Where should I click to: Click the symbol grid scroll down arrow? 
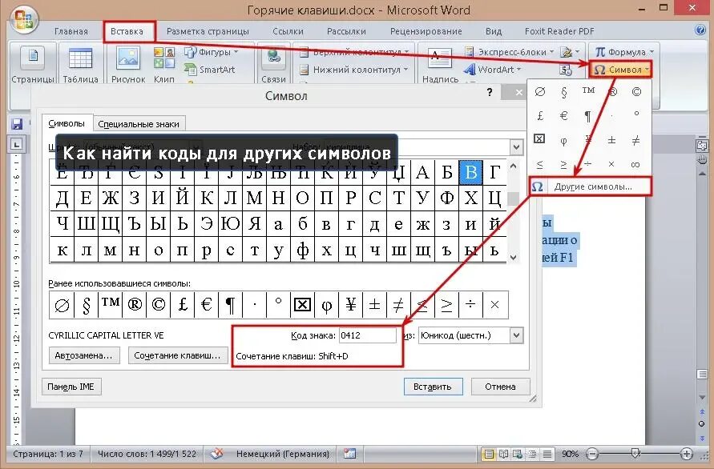tap(514, 258)
